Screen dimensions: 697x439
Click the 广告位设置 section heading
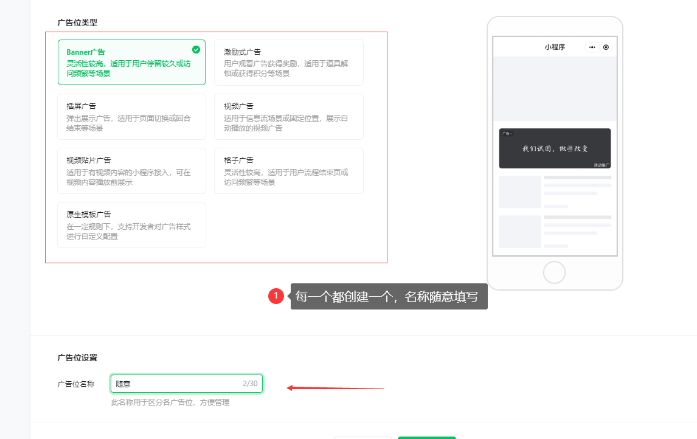coord(77,358)
